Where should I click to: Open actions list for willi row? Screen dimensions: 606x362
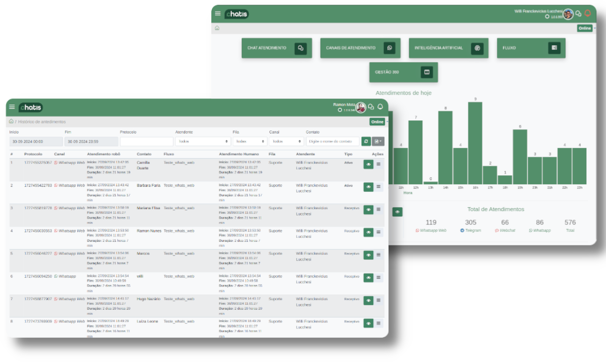pos(378,278)
